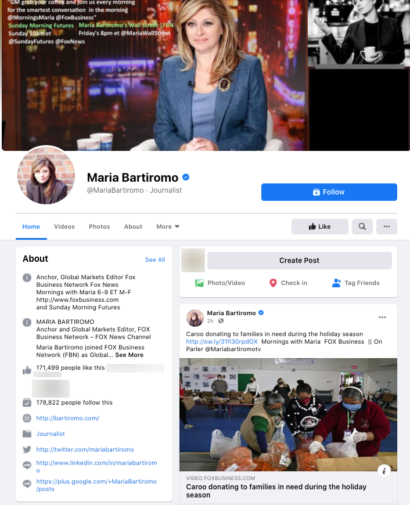This screenshot has width=410, height=505.
Task: Click the @MariaBartiromo · Journalist subtitle
Action: pyautogui.click(x=134, y=190)
